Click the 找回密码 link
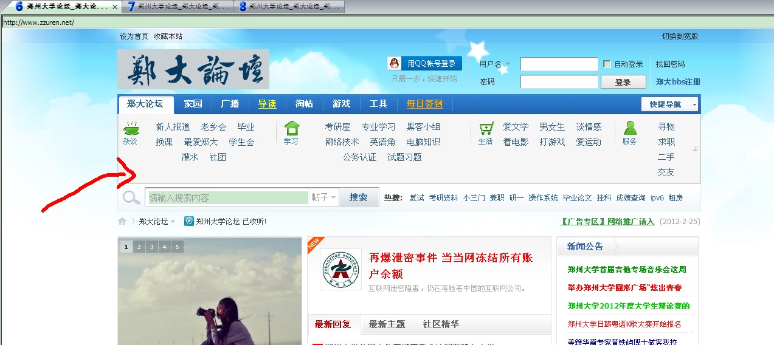 670,64
